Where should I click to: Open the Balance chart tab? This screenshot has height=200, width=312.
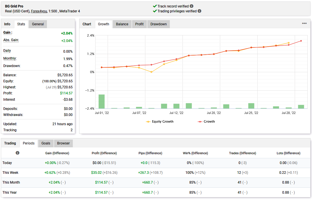122,24
